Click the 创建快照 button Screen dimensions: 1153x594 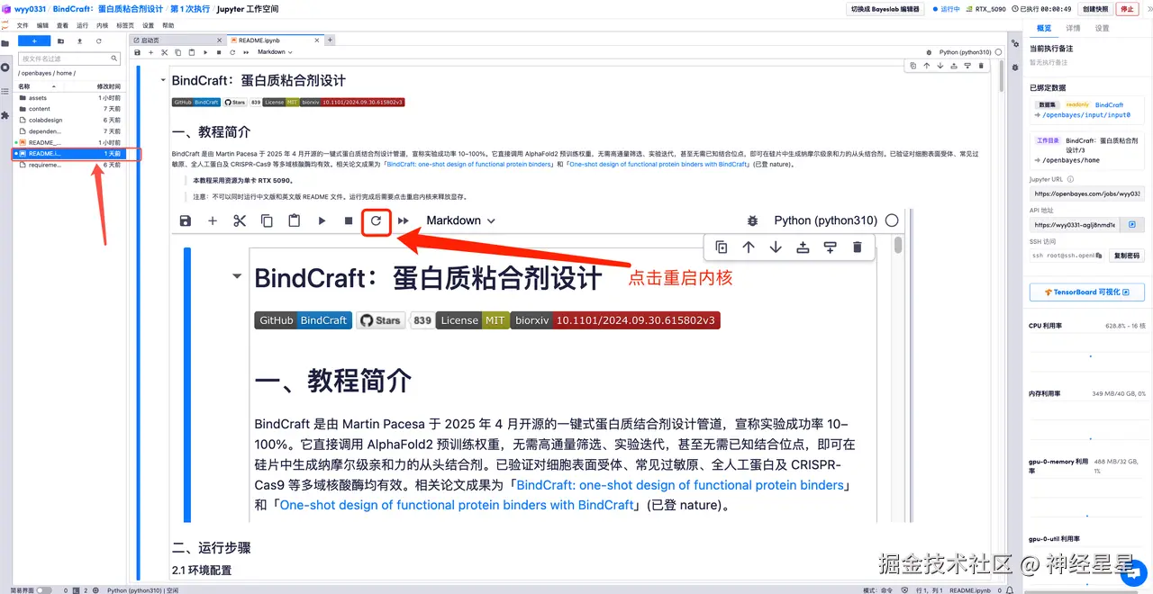click(x=1095, y=9)
